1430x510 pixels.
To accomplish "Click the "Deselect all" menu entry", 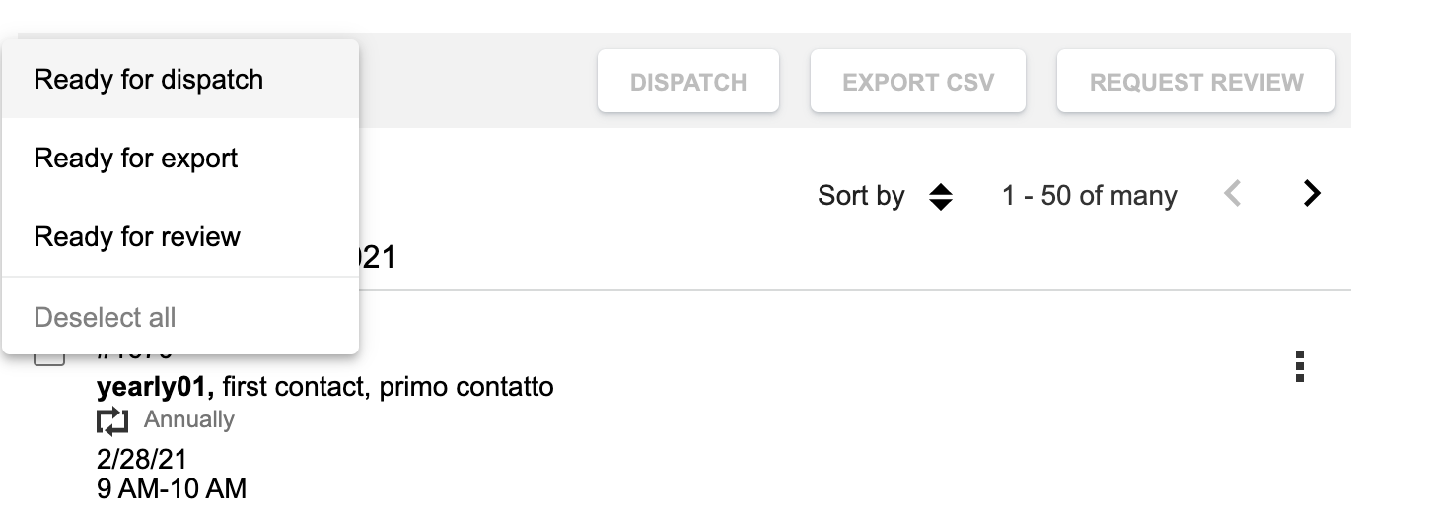I will coord(105,318).
